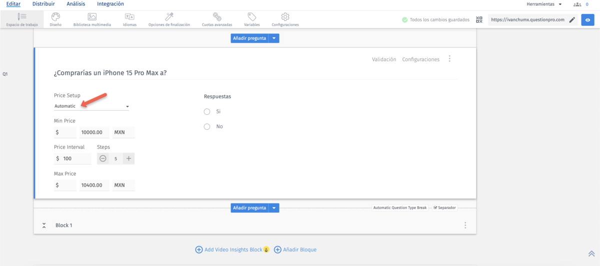
Task: Select the No radio button
Action: (x=207, y=127)
